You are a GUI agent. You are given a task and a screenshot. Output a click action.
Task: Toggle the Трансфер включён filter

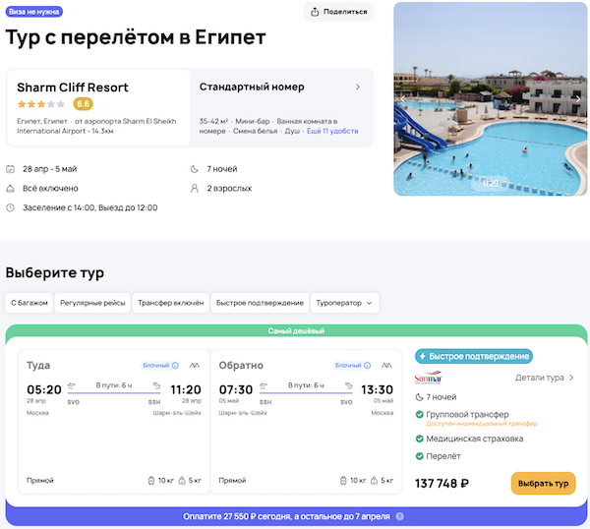(171, 303)
